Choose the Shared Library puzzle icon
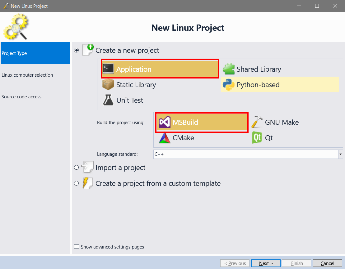The width and height of the screenshot is (345, 269). click(229, 69)
